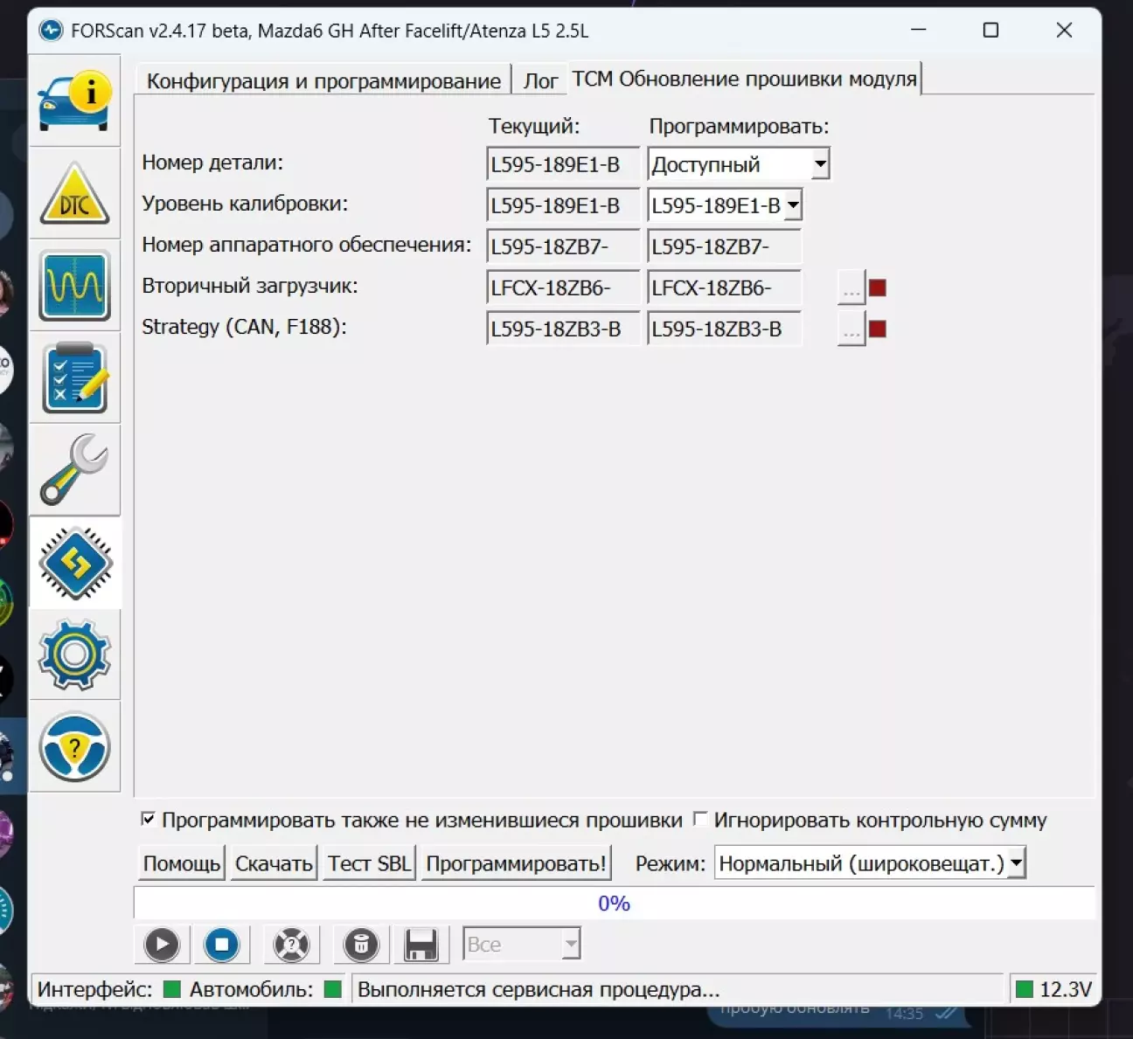Open the Режим Нормальный mode dropdown

coord(1016,863)
